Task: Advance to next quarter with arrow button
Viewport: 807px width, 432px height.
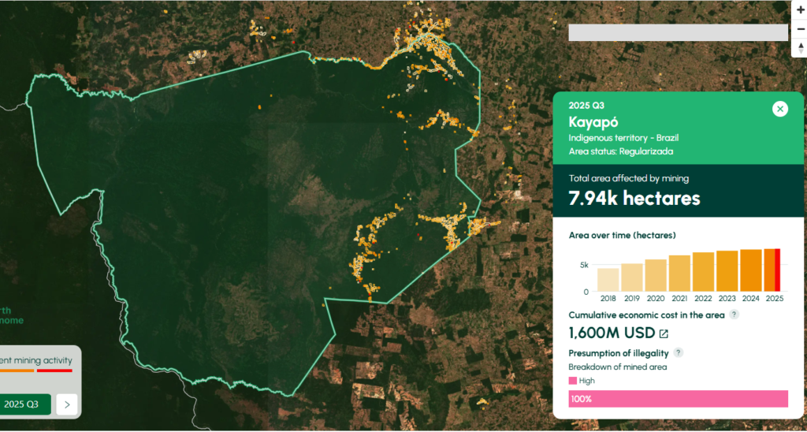Action: tap(68, 404)
